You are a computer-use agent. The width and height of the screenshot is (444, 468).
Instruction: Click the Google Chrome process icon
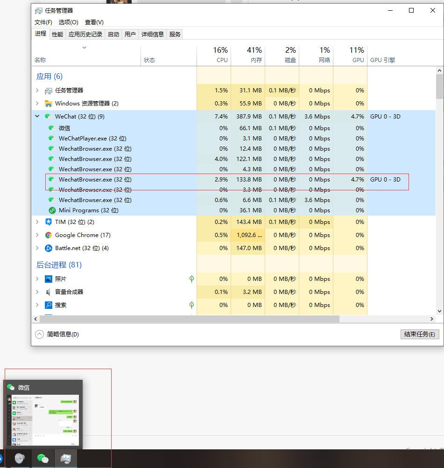(x=49, y=235)
